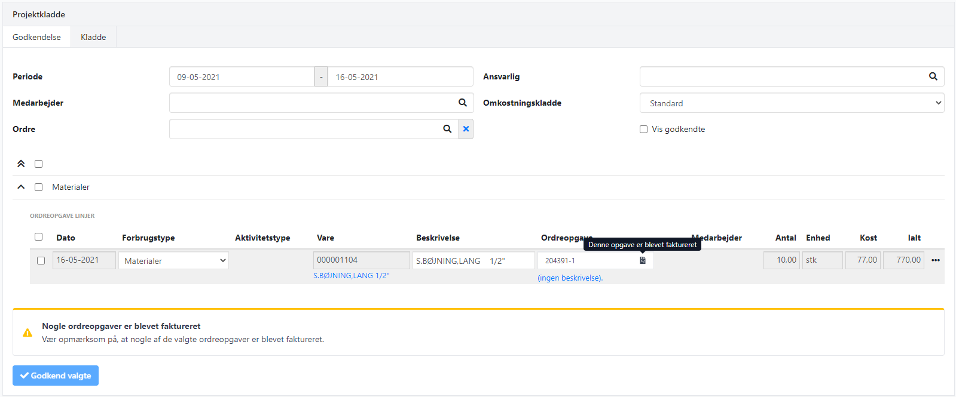The width and height of the screenshot is (956, 397).
Task: Click the invoiced document icon in Ordreopgave
Action: (643, 260)
